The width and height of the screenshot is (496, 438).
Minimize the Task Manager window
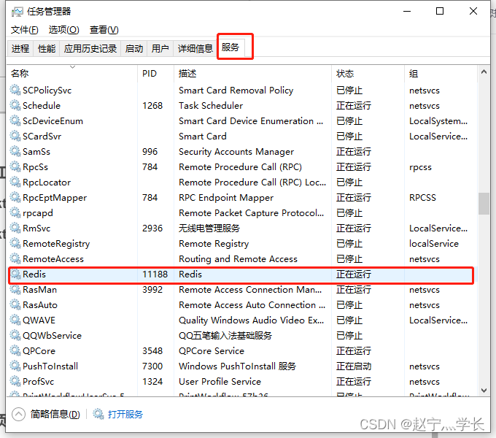(x=407, y=12)
